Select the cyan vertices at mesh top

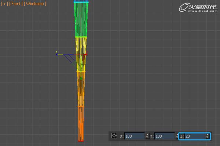click(81, 2)
